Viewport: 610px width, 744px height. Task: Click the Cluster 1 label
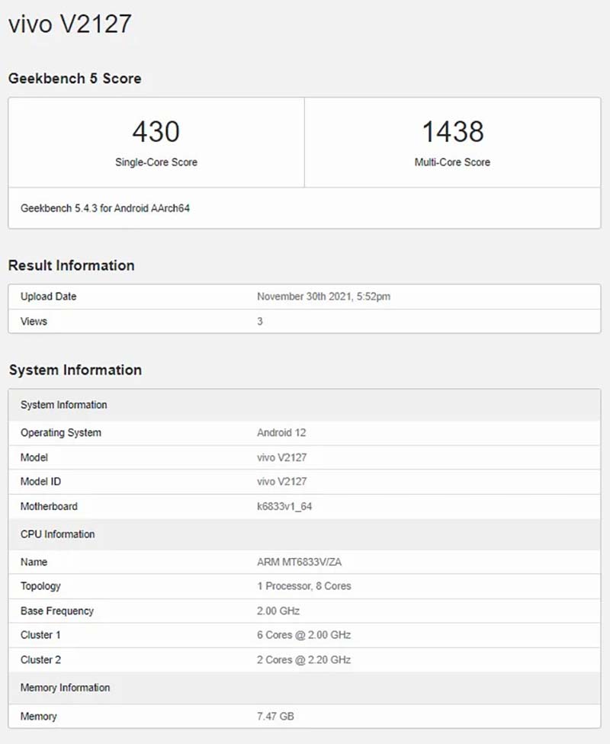pos(40,635)
